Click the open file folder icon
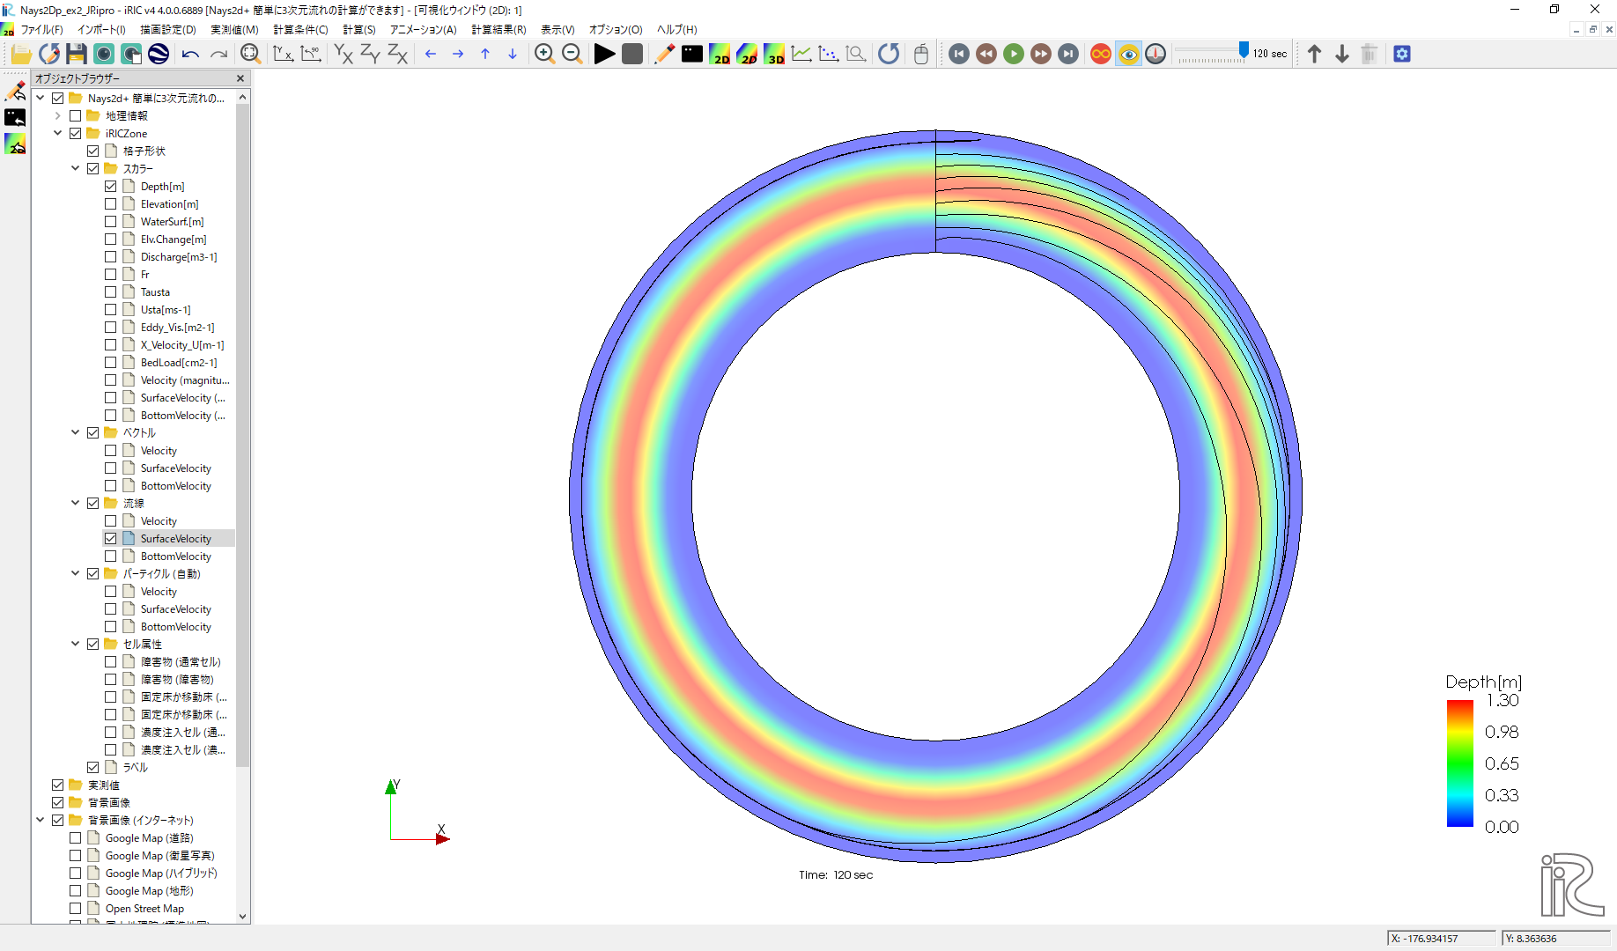The height and width of the screenshot is (951, 1617). point(21,55)
